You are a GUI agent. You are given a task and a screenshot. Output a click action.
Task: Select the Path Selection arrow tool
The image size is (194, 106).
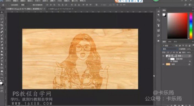tap(2, 65)
